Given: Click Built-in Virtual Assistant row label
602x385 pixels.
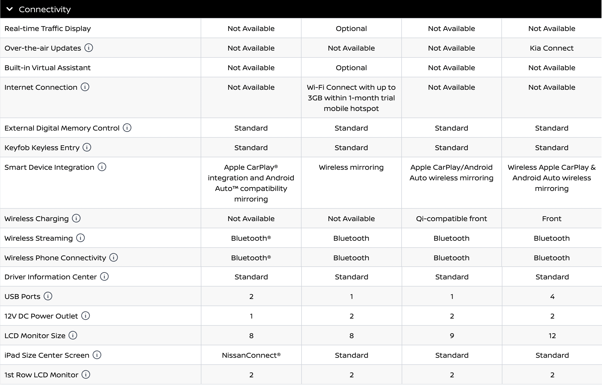Looking at the screenshot, I should [x=48, y=68].
